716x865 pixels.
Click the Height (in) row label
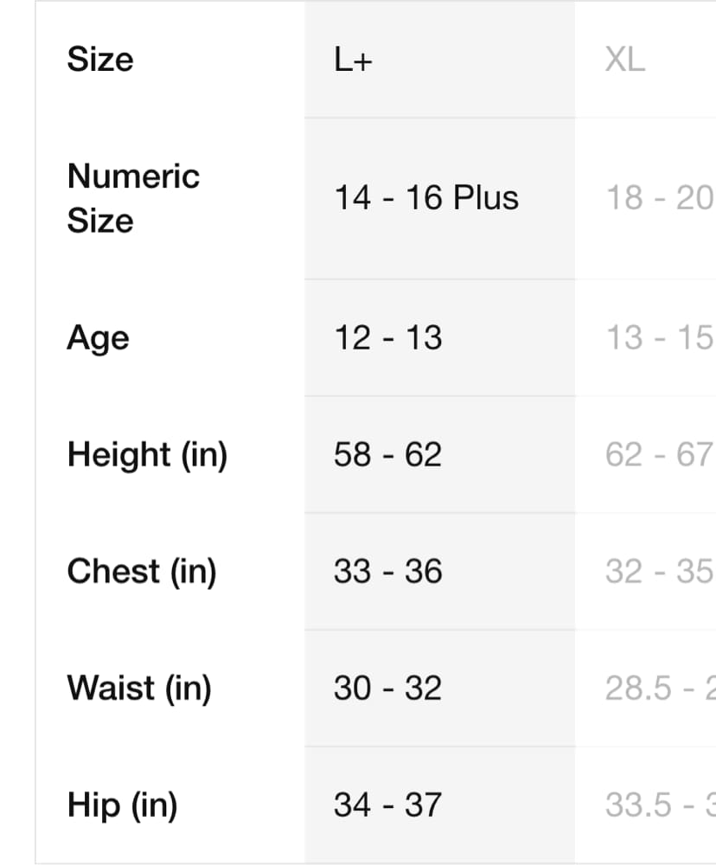(x=147, y=455)
